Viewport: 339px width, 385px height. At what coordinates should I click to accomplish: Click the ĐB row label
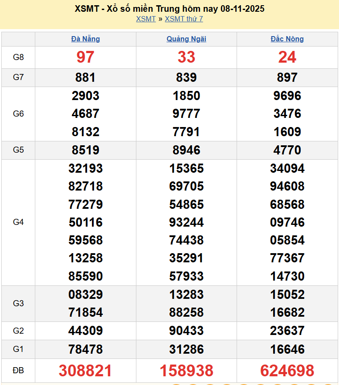pos(18,371)
